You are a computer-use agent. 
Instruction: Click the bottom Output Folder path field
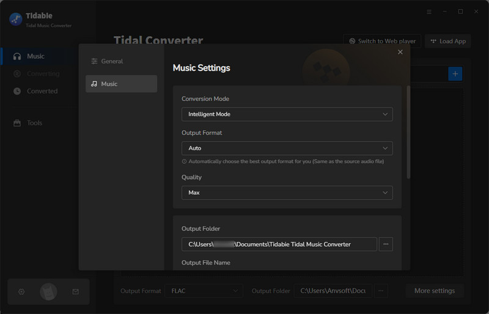333,291
